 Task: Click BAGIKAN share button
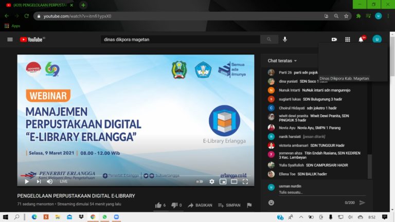(200, 205)
